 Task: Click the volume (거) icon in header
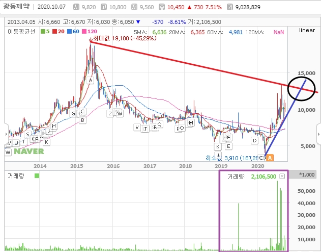tap(230, 7)
